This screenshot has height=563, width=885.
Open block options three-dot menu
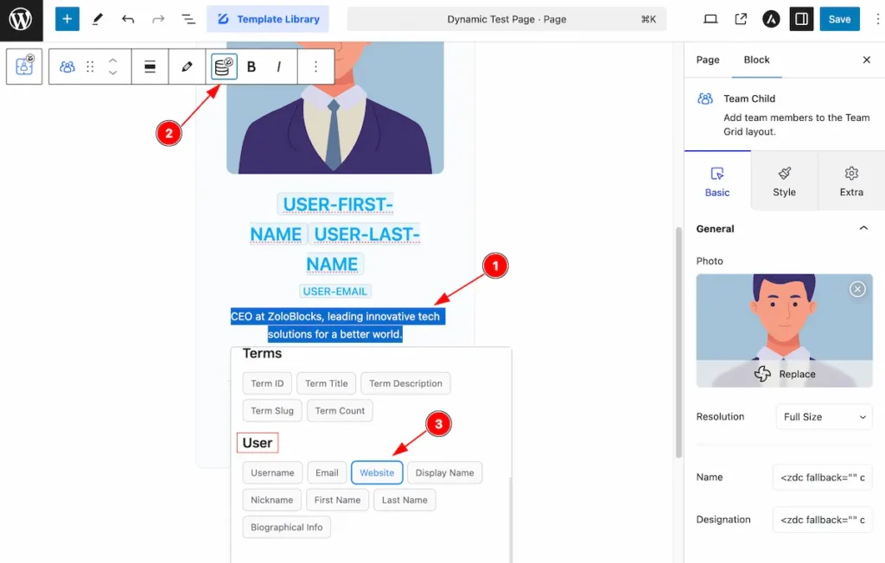(316, 66)
